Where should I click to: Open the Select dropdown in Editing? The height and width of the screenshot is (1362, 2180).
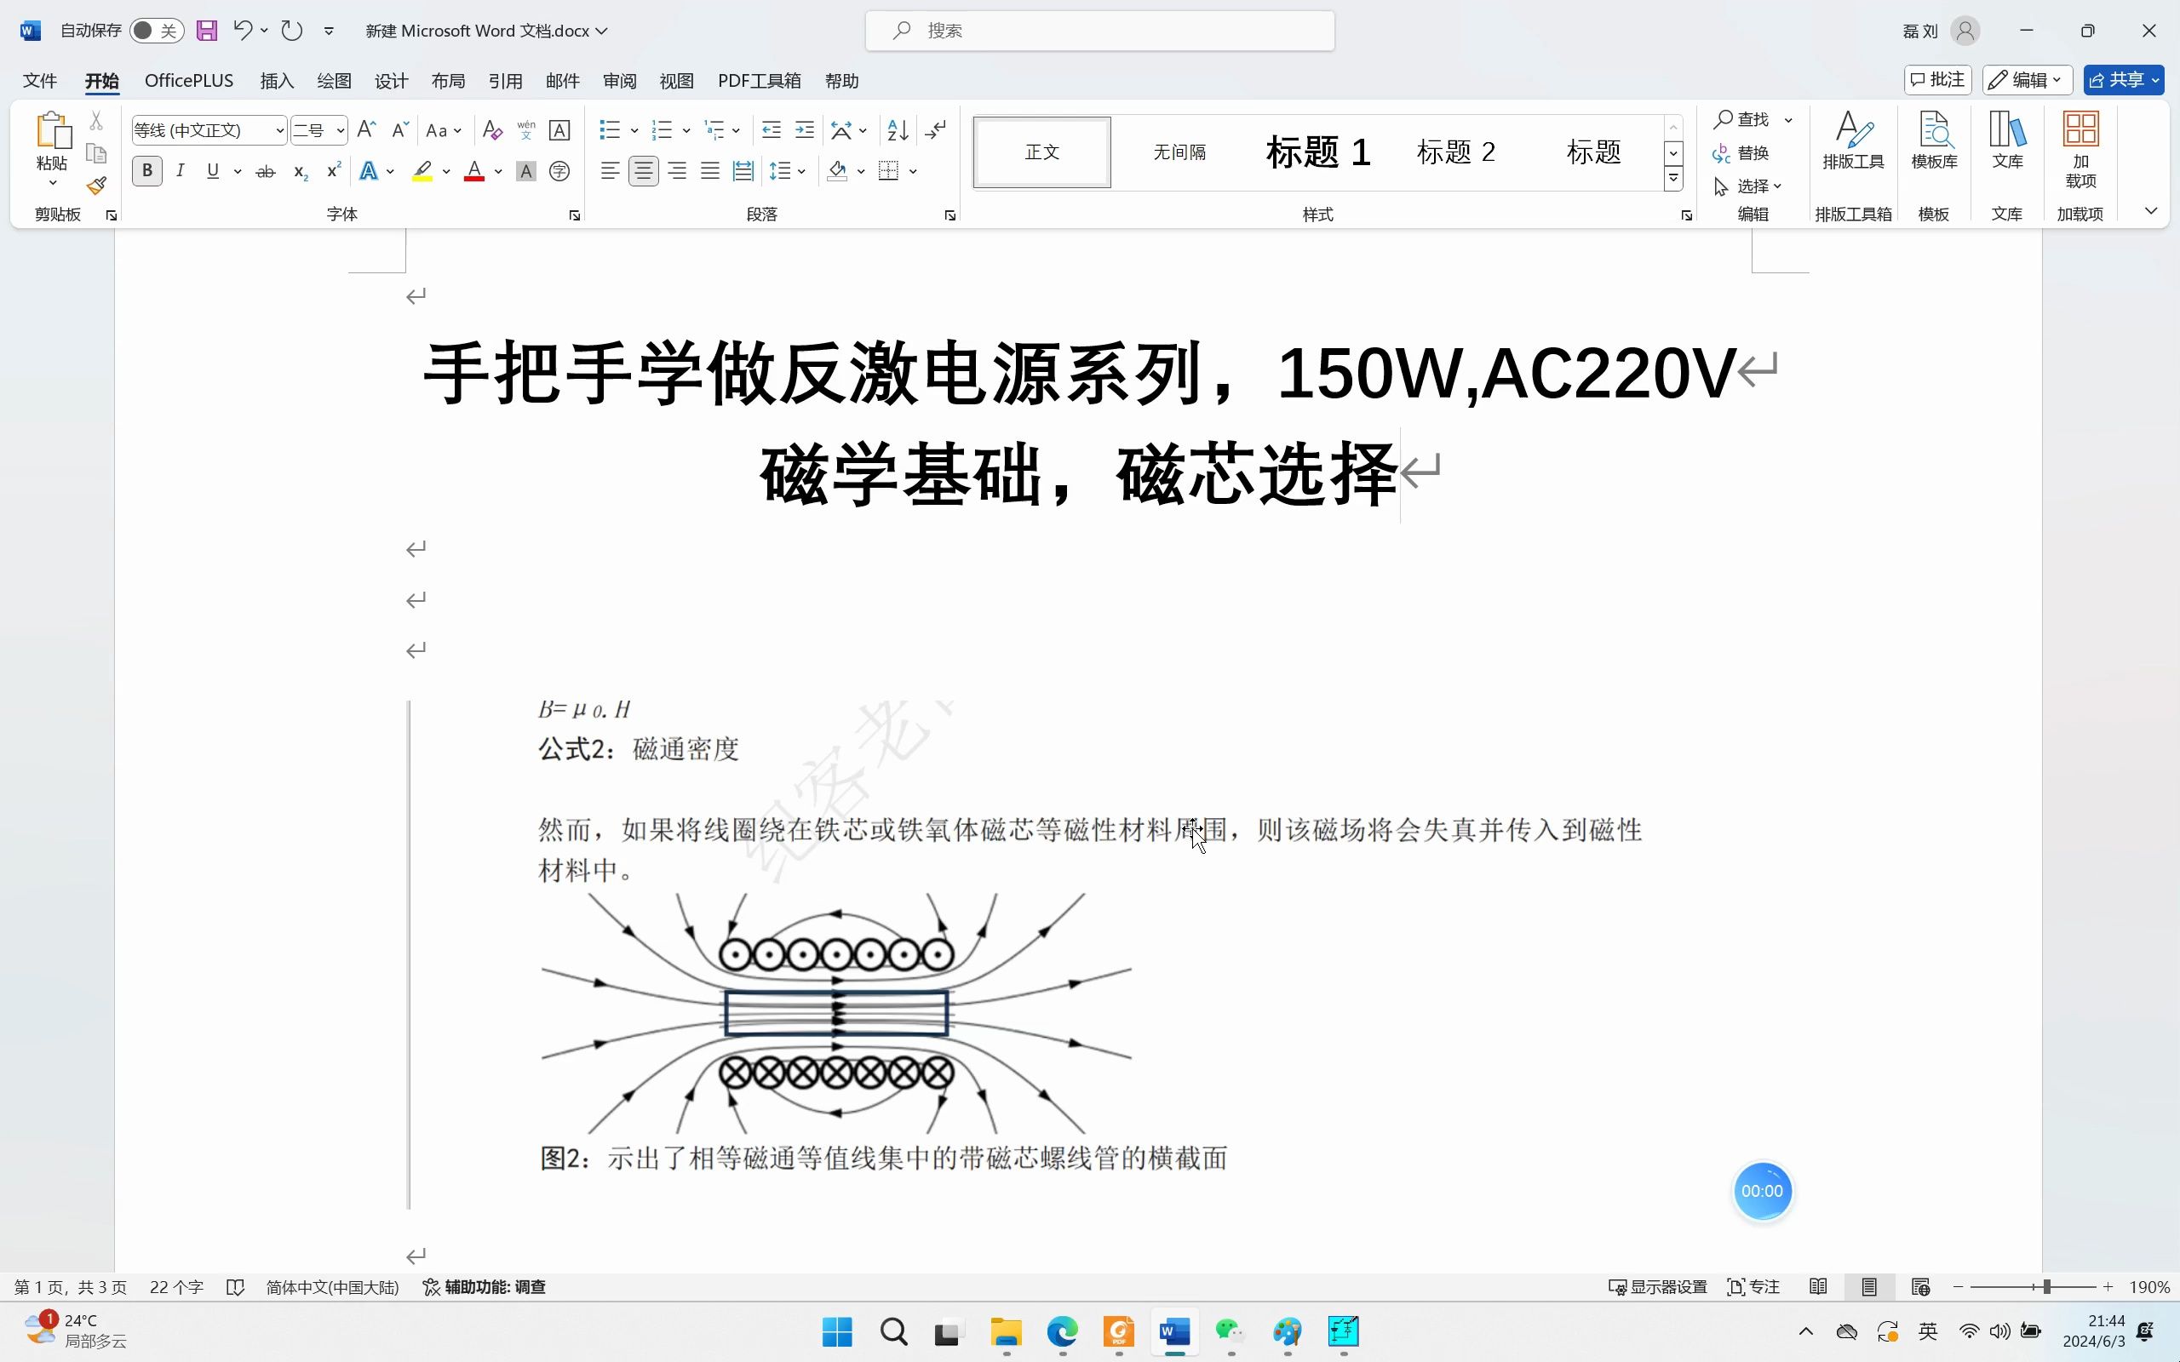coord(1749,186)
